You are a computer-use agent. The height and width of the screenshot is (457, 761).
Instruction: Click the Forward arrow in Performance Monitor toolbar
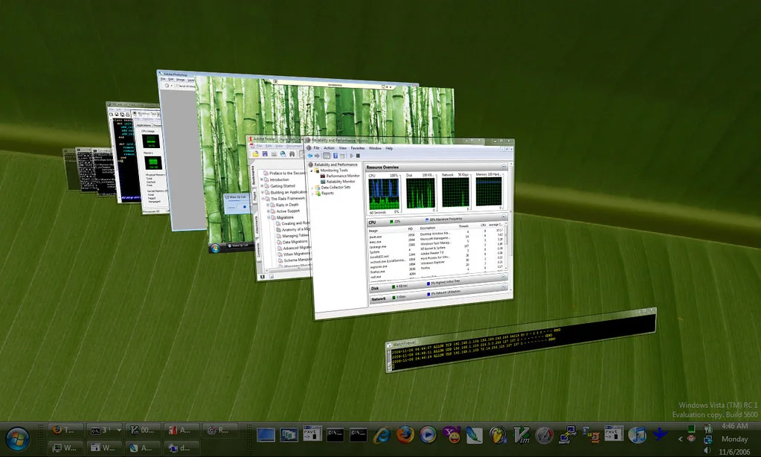coord(317,156)
